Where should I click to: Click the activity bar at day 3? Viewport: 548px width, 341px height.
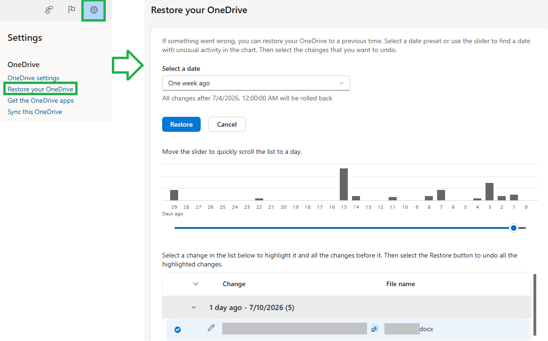pyautogui.click(x=489, y=192)
